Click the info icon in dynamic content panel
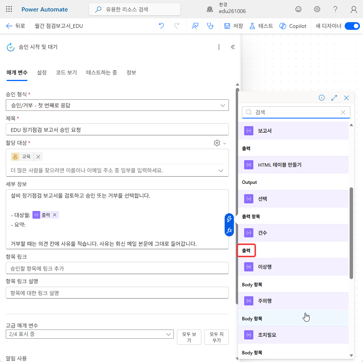This screenshot has height=362, width=363. pos(322,98)
